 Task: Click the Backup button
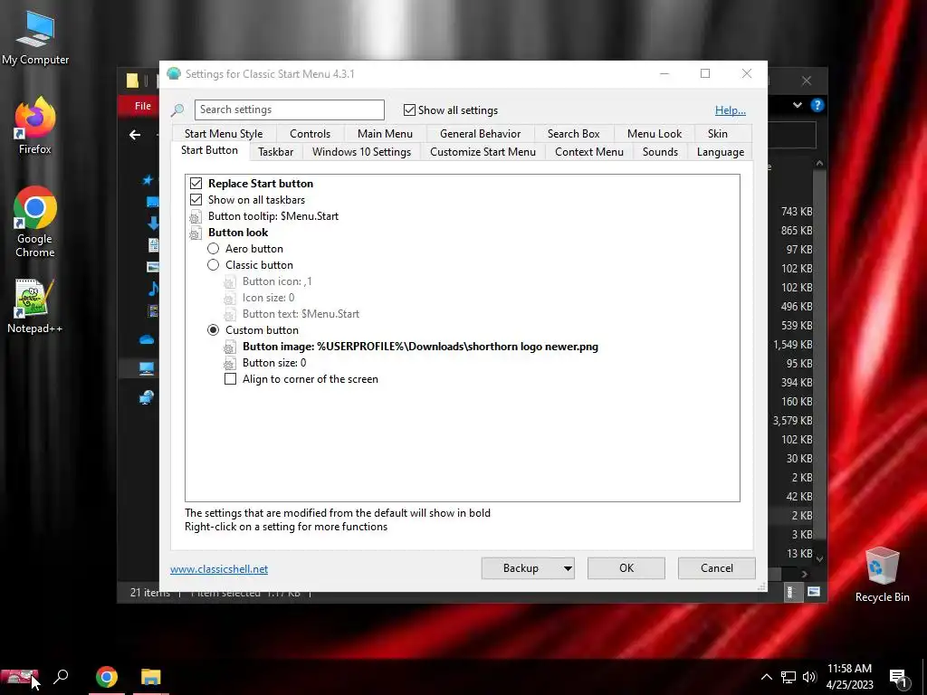click(x=521, y=568)
